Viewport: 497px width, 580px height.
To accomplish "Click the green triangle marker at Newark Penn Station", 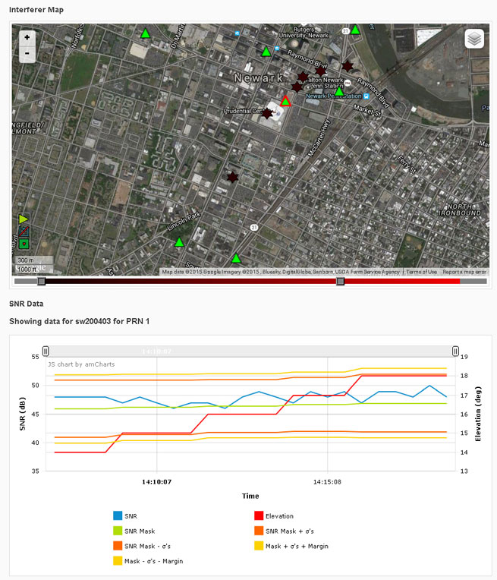I will (x=339, y=91).
